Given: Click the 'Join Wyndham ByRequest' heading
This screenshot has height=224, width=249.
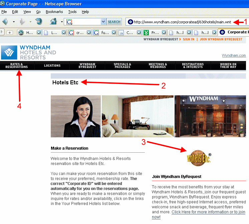Looking at the screenshot, I should pyautogui.click(x=177, y=177).
